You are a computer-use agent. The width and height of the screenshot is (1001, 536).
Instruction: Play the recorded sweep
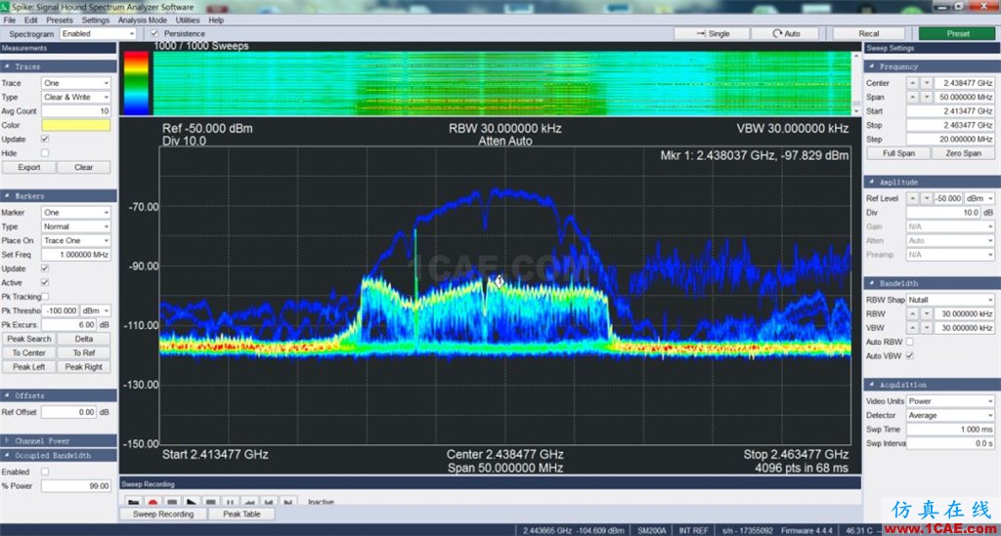pos(192,502)
